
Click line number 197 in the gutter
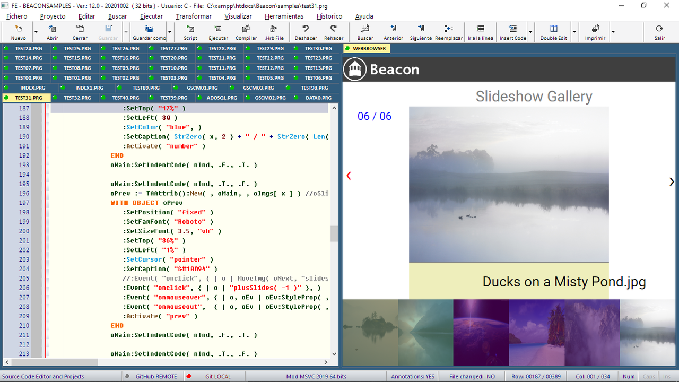coord(24,203)
